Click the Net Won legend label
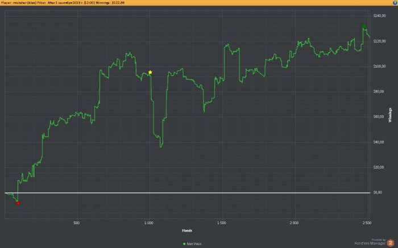 [194, 243]
